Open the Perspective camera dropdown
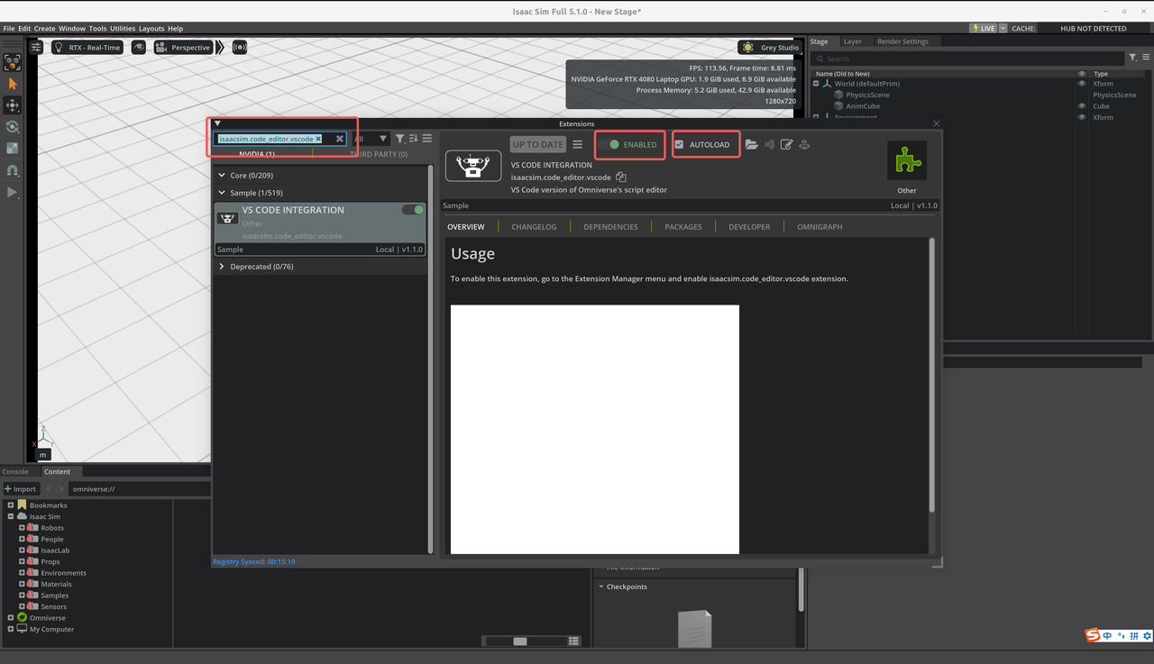Screen dimensions: 1154x664 pos(183,47)
